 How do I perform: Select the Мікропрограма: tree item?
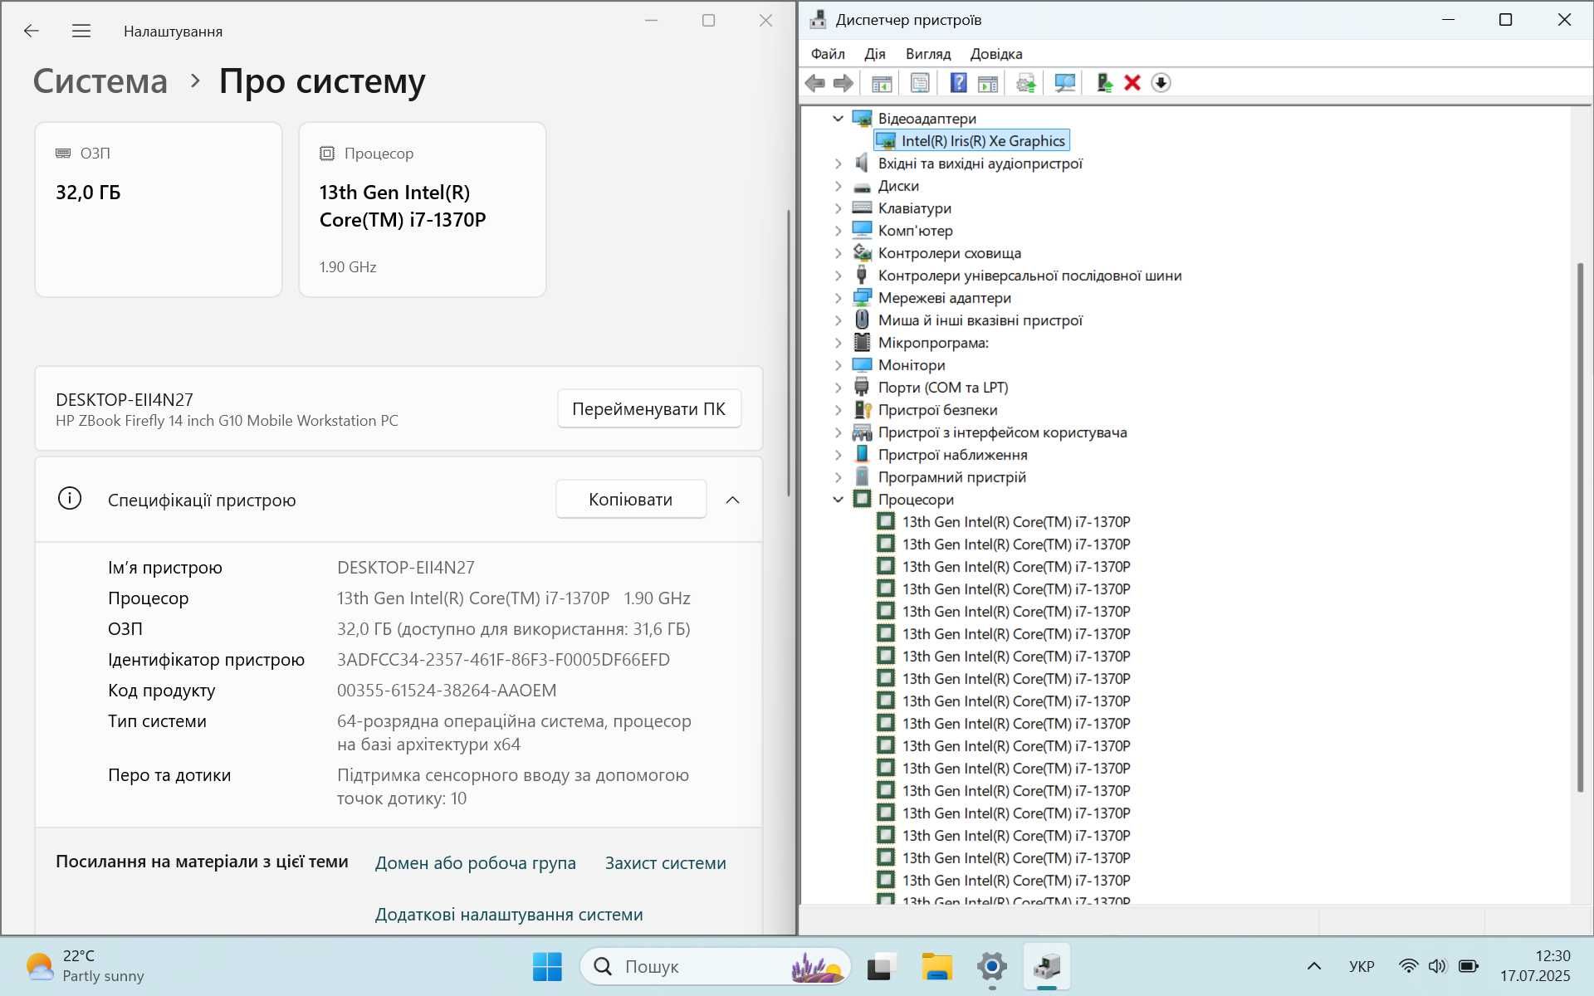point(933,343)
